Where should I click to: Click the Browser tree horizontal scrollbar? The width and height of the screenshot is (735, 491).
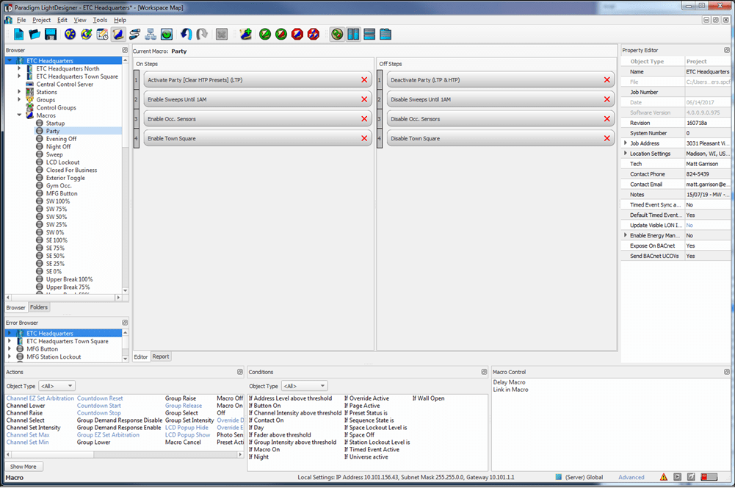[63, 297]
